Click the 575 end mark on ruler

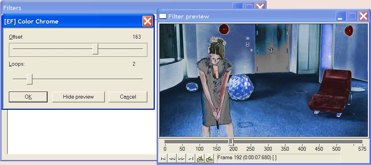362,149
